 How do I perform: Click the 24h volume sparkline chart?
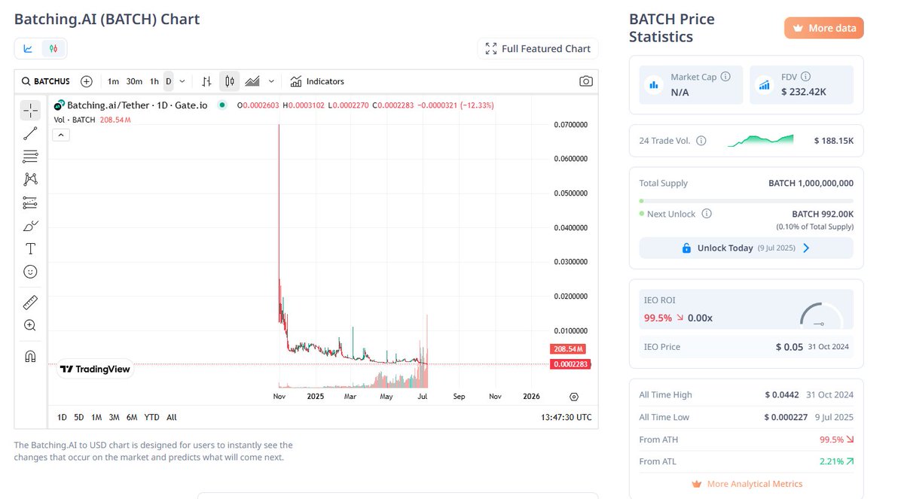click(760, 140)
